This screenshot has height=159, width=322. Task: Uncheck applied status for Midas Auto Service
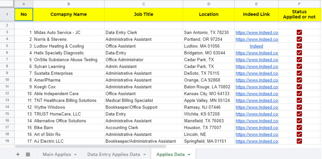click(299, 32)
